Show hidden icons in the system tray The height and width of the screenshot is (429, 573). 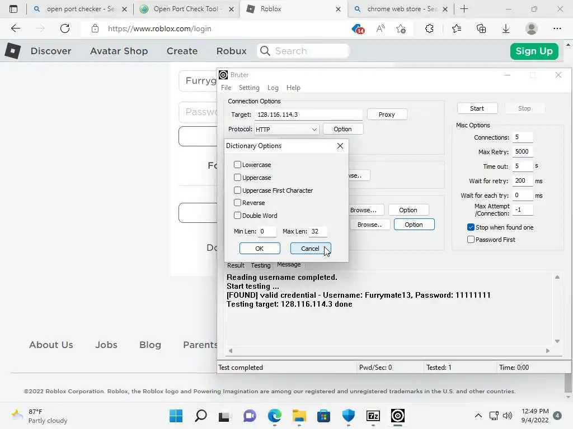478,416
